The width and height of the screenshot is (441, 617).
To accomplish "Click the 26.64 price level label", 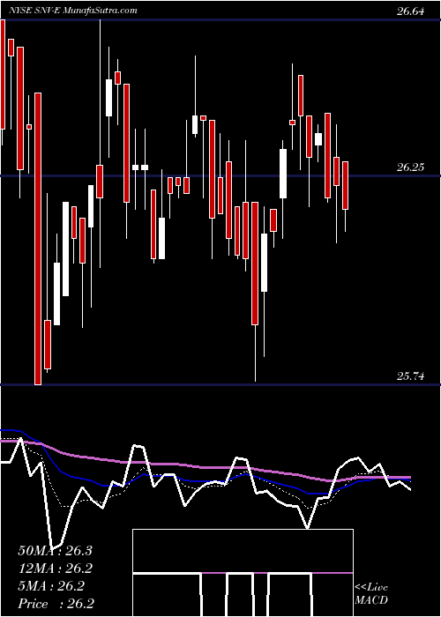I will 411,11.
